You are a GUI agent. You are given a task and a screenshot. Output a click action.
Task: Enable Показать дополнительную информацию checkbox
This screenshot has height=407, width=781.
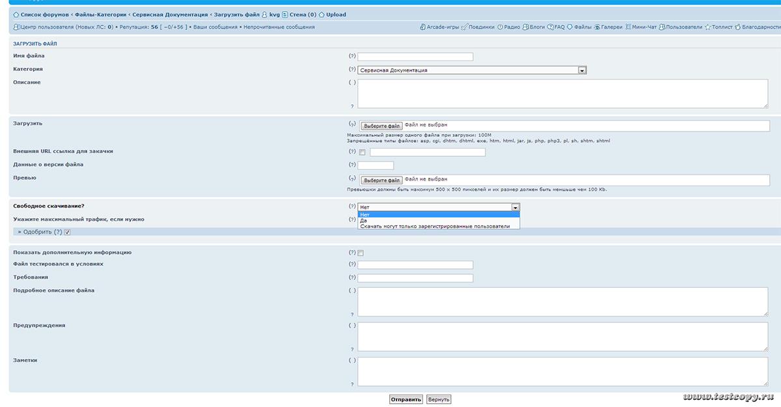click(x=361, y=253)
